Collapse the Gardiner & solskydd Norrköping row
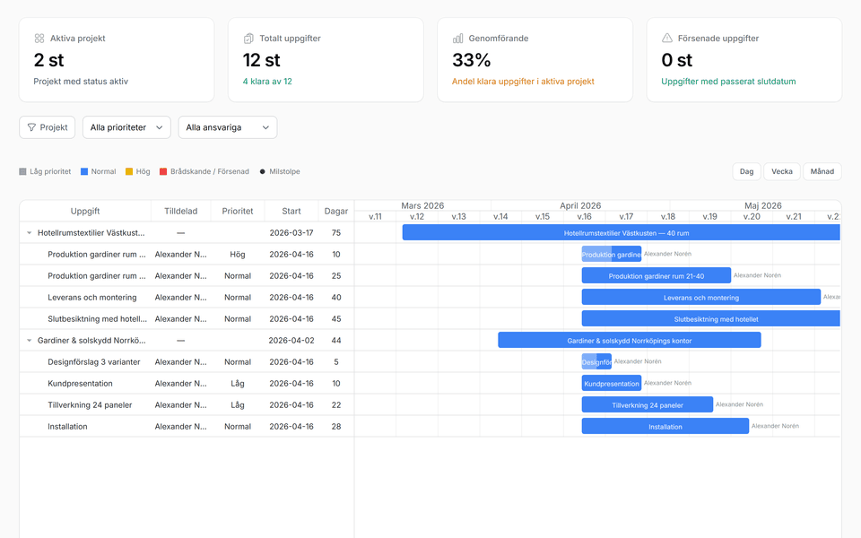This screenshot has width=861, height=538. point(28,340)
